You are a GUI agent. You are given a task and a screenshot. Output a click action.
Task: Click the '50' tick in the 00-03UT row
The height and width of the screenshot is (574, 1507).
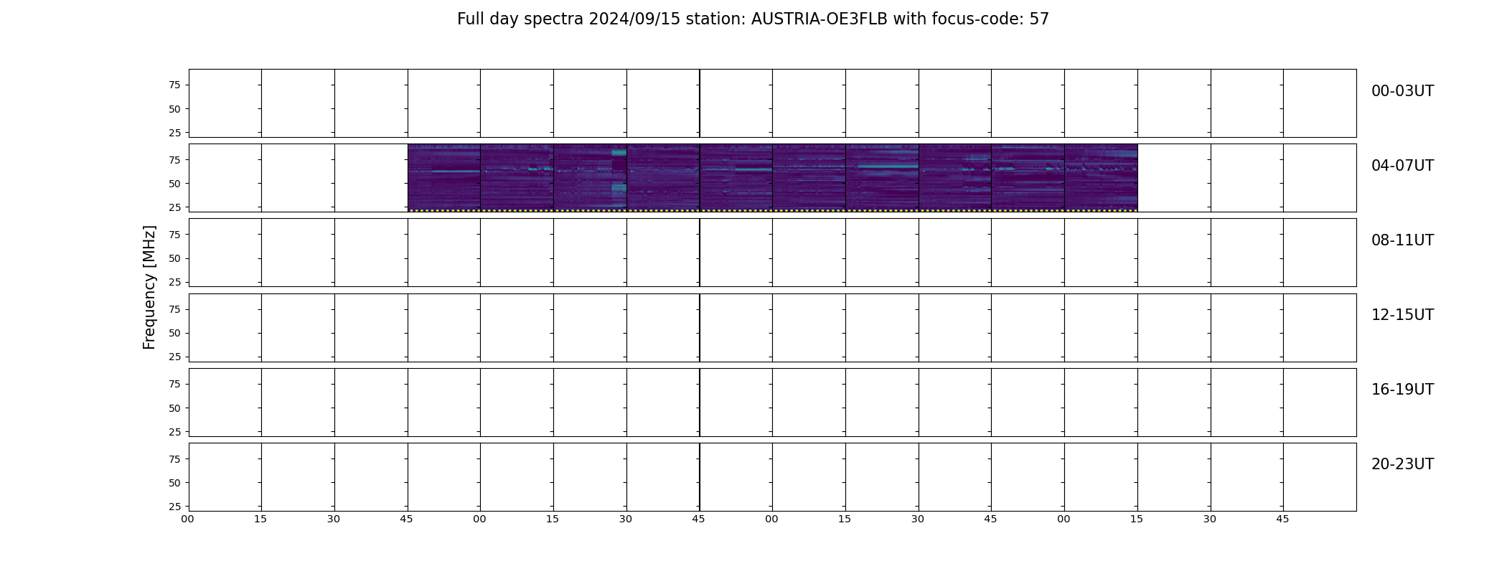pos(174,109)
